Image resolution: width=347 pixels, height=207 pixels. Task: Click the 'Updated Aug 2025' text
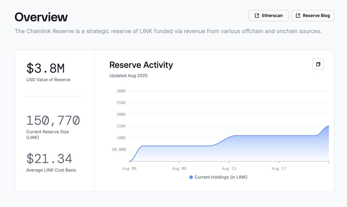pos(128,76)
